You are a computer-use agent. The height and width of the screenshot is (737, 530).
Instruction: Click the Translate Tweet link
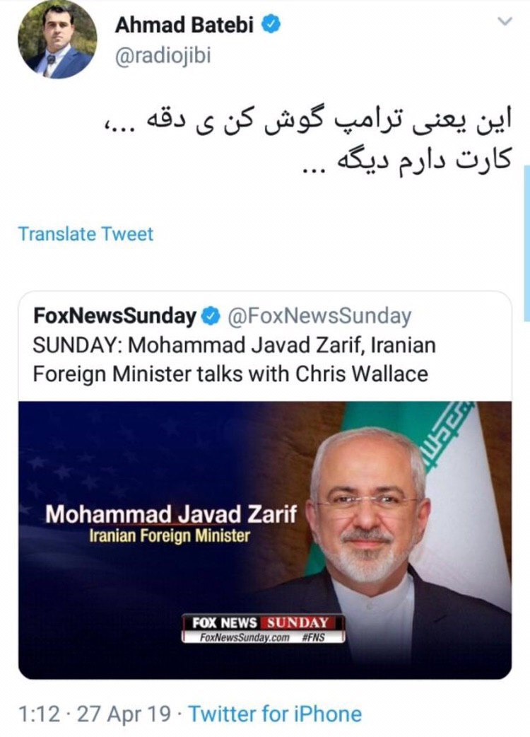86,233
